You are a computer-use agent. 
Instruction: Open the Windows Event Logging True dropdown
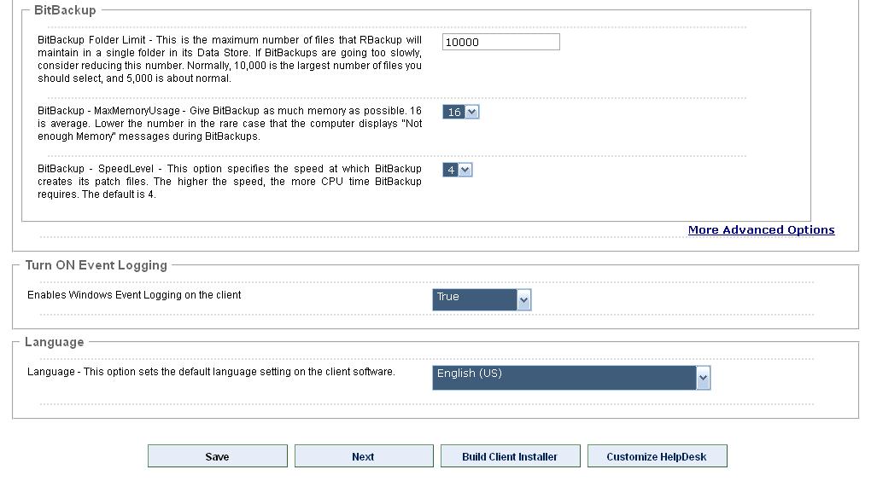tap(475, 299)
